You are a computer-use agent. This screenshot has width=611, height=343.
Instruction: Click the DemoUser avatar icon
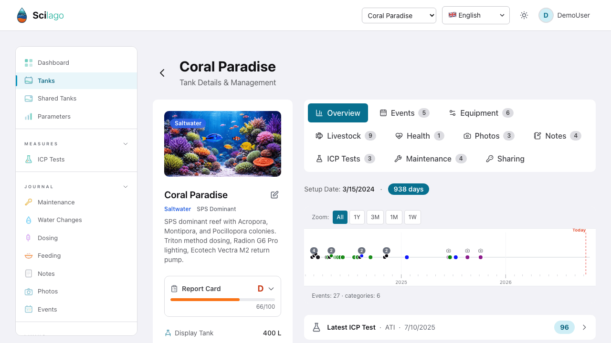[x=546, y=15]
